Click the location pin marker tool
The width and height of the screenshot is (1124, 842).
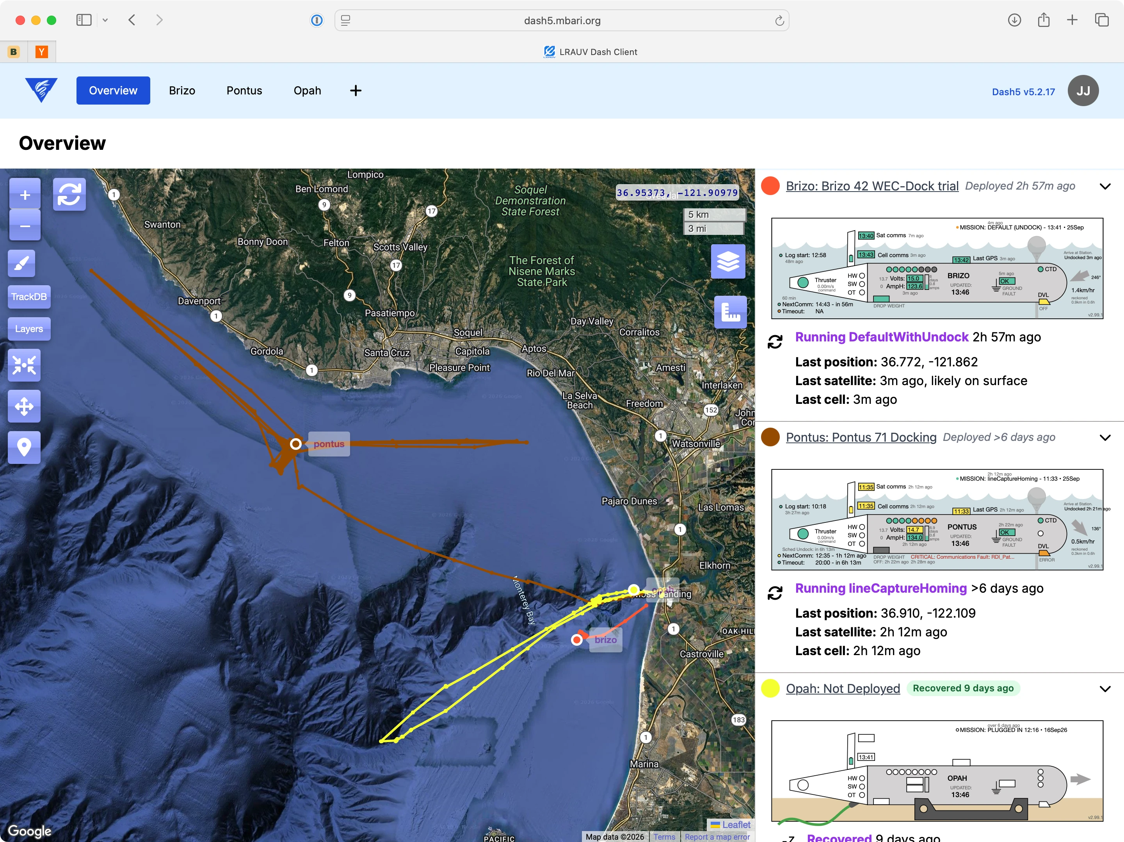(x=24, y=447)
